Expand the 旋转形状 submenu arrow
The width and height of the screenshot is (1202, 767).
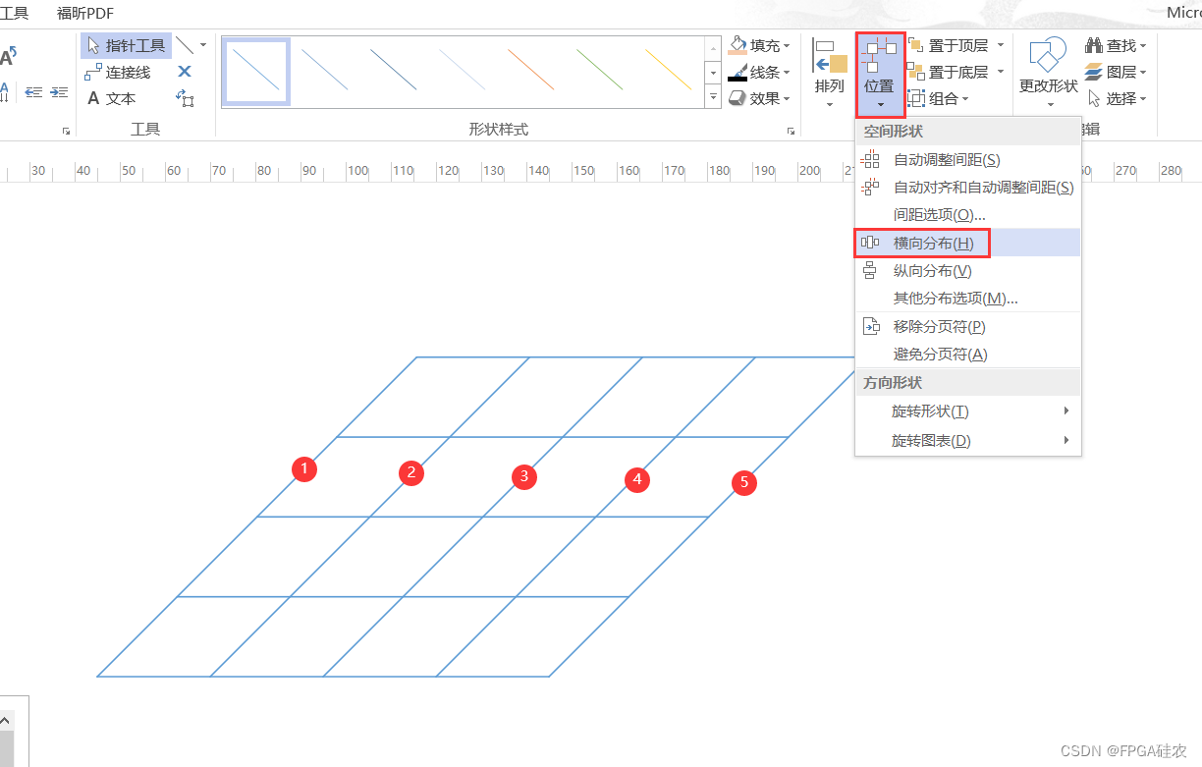pos(1066,411)
